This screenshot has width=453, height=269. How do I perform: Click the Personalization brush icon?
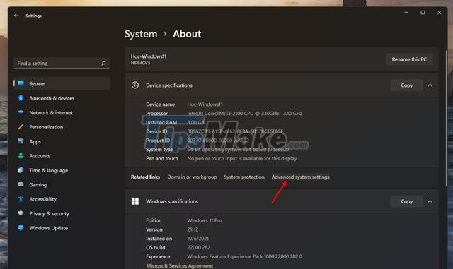(x=21, y=127)
